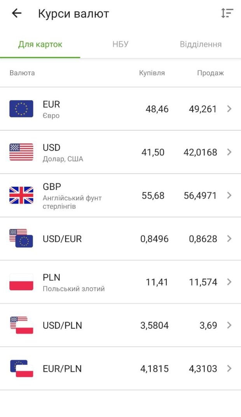Switch to the НБУ tab

point(120,44)
